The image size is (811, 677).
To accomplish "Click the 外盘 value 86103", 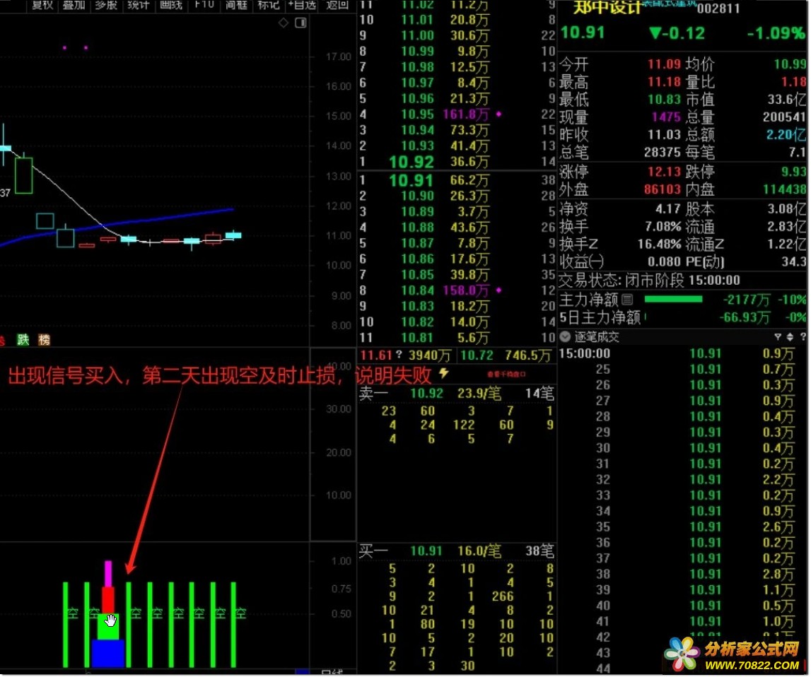I will tap(662, 189).
